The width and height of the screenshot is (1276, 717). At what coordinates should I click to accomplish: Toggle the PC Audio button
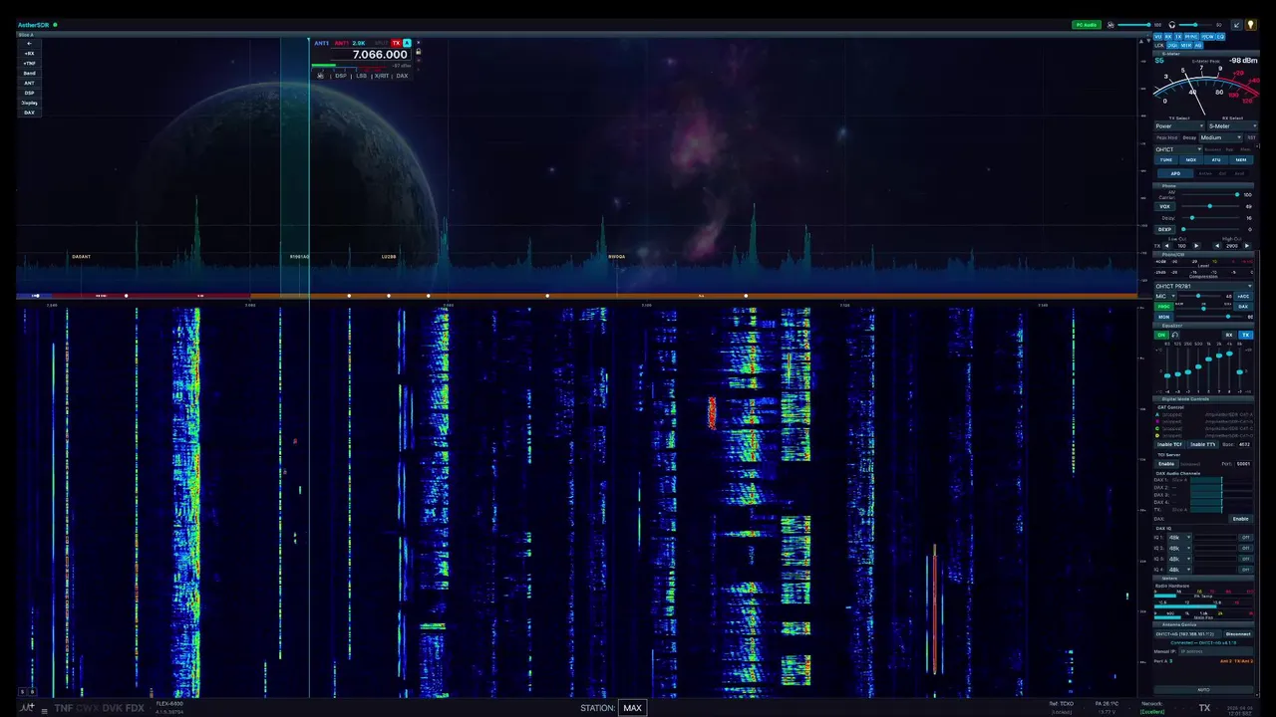tap(1087, 25)
